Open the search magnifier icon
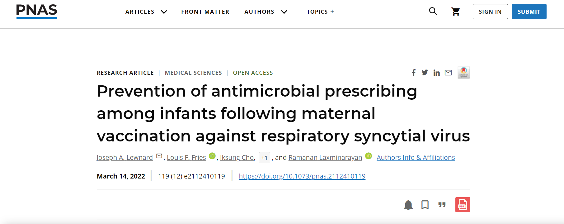 pyautogui.click(x=433, y=12)
